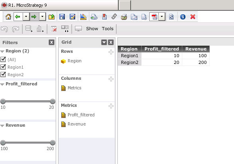Screen dimensions: 234x164
Task: Toggle the Region2 checkbox
Action: 3,74
